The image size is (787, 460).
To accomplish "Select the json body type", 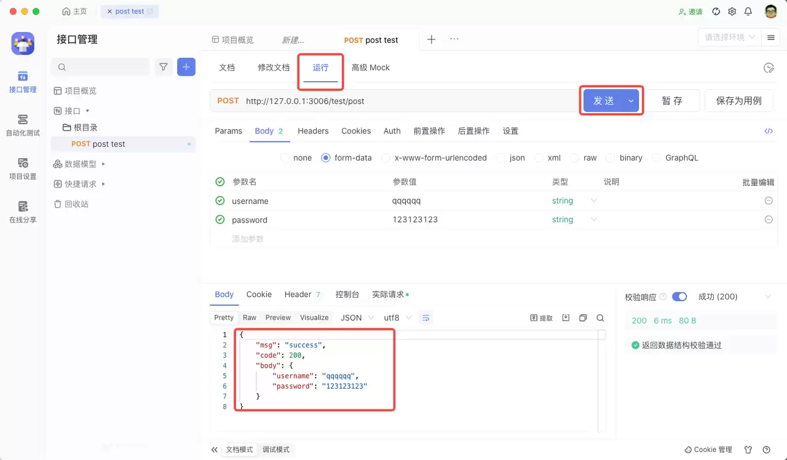I will click(511, 157).
